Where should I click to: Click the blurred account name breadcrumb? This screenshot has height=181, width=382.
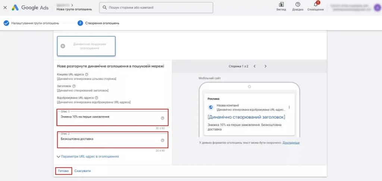[63, 4]
